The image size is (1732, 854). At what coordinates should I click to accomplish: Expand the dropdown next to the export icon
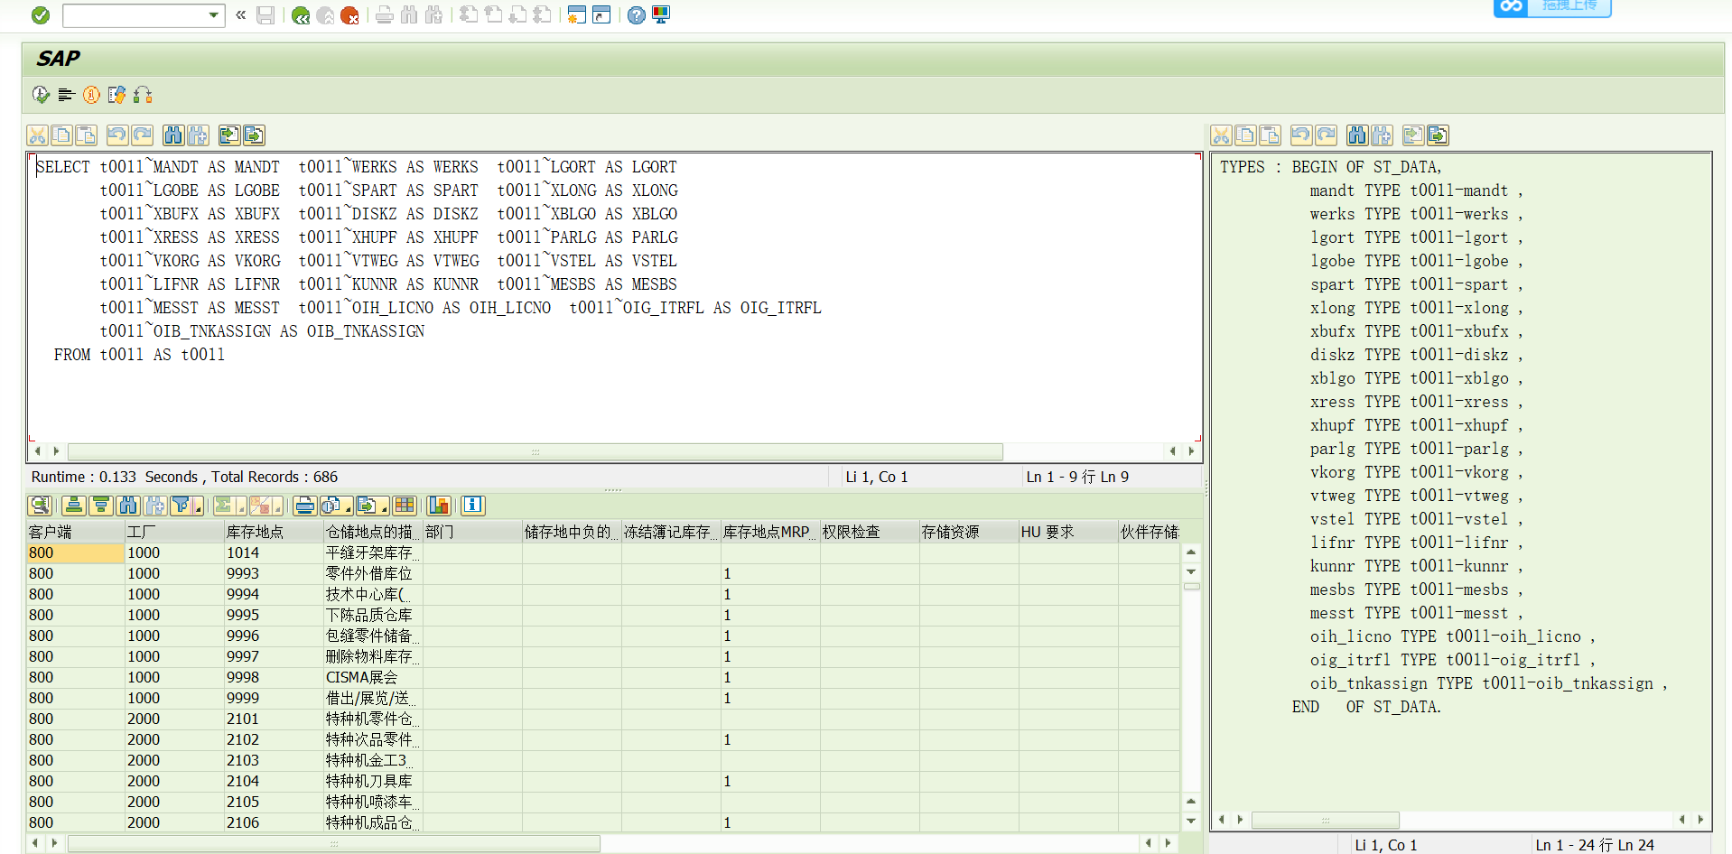[384, 510]
